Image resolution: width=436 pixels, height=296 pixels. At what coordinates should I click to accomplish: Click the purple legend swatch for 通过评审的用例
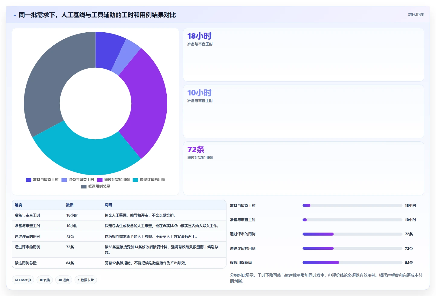click(x=100, y=180)
